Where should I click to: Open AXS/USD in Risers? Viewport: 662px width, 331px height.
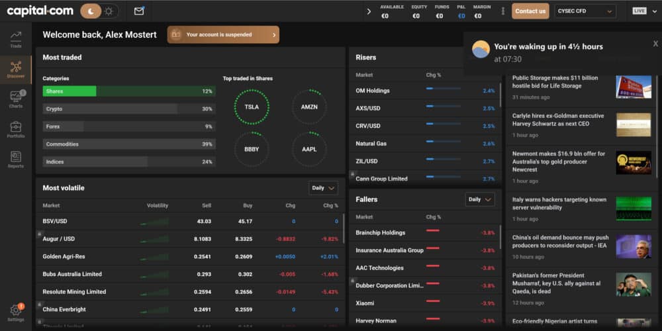click(x=425, y=109)
